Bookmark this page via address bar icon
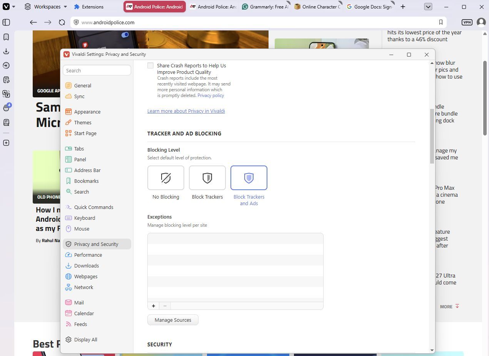This screenshot has height=356, width=489. [x=441, y=22]
